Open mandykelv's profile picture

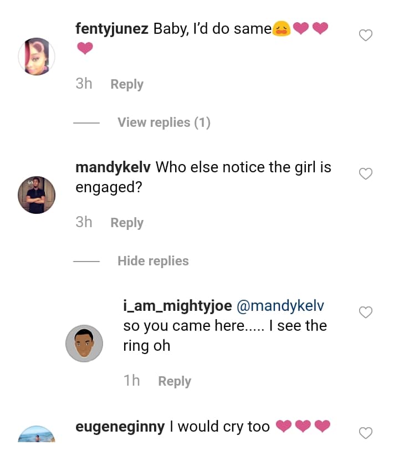[37, 195]
